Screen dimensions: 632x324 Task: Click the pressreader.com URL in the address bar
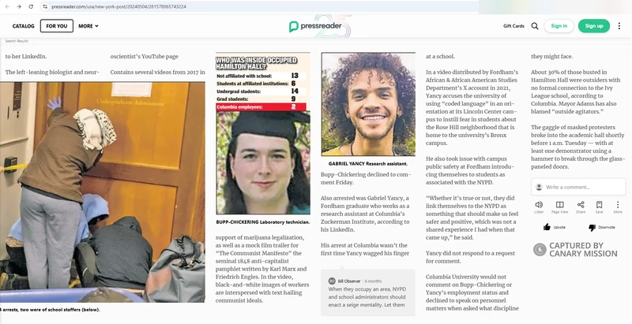119,6
